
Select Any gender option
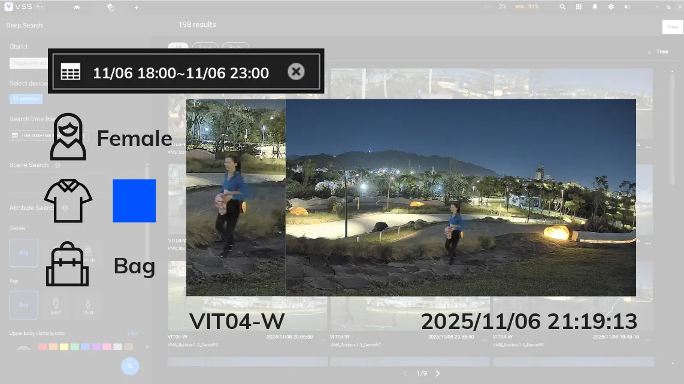click(x=24, y=252)
